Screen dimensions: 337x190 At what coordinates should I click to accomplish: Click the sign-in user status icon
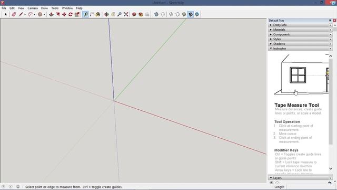click(18, 186)
